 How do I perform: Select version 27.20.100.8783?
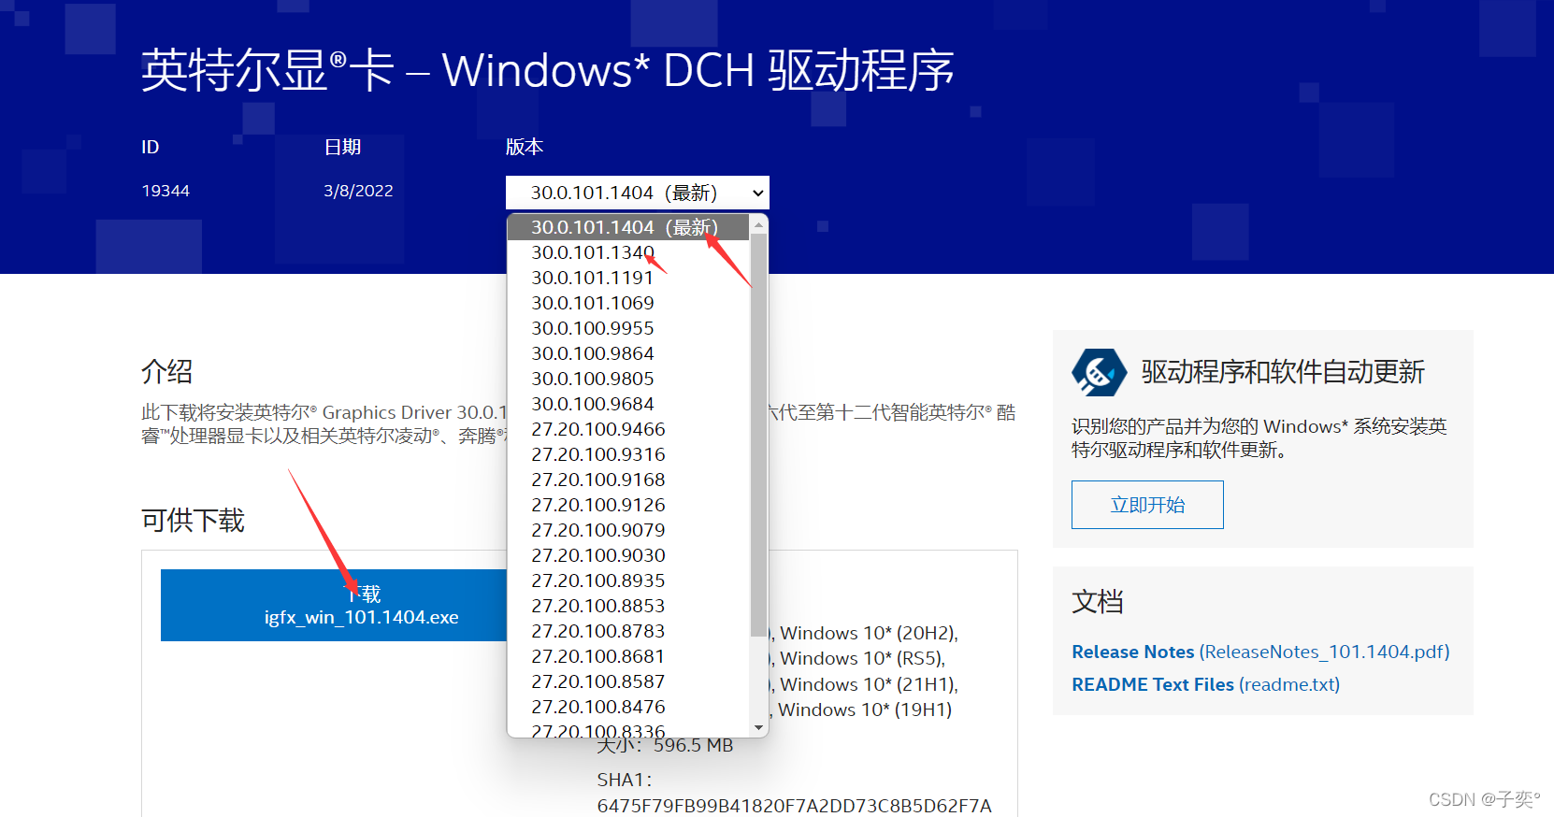point(628,631)
